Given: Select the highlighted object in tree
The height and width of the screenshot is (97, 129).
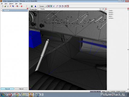Looking at the screenshot, I should coord(15,11).
